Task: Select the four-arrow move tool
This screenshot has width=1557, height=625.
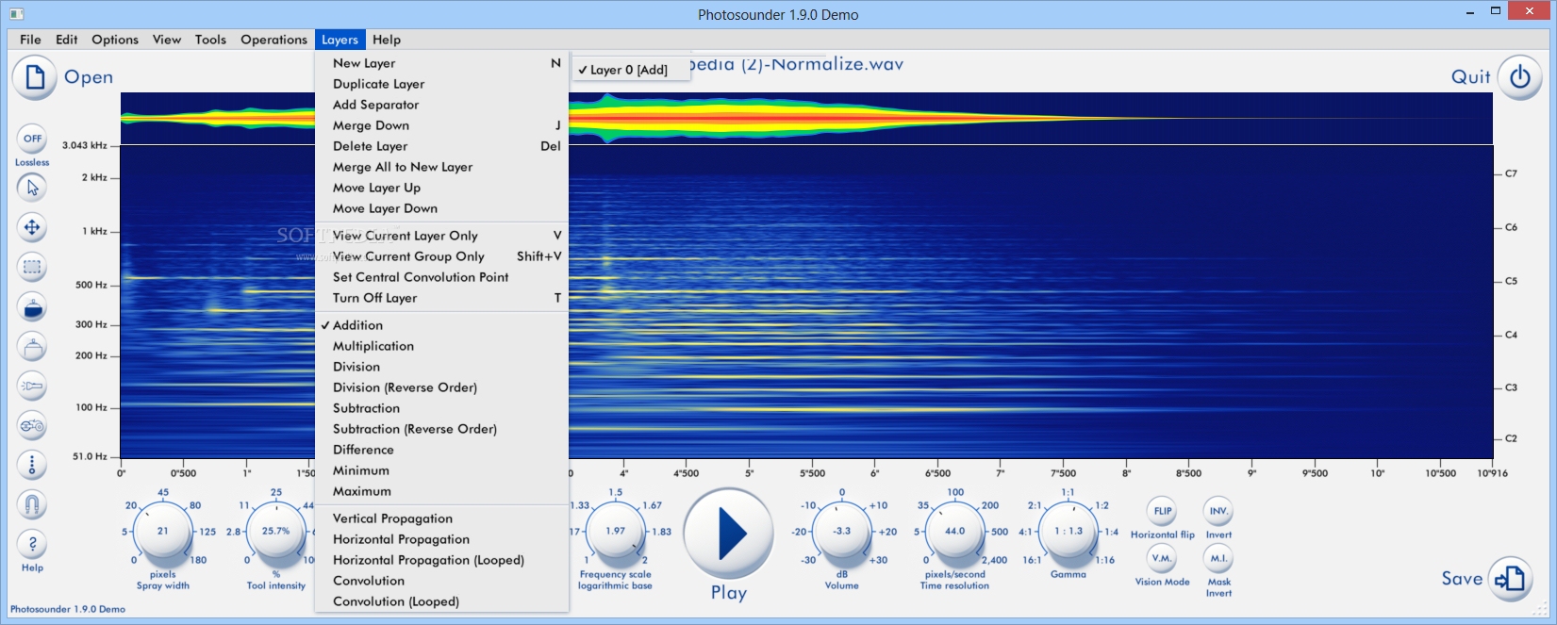Action: (32, 227)
